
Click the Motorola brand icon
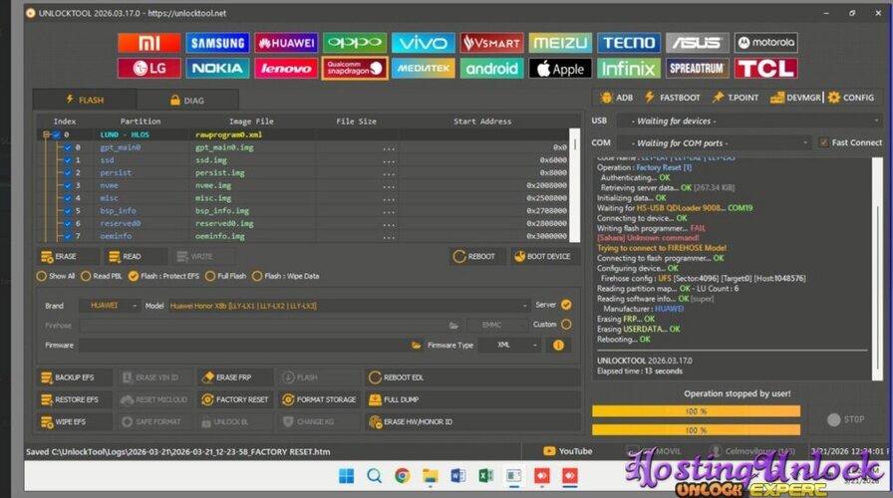[765, 43]
